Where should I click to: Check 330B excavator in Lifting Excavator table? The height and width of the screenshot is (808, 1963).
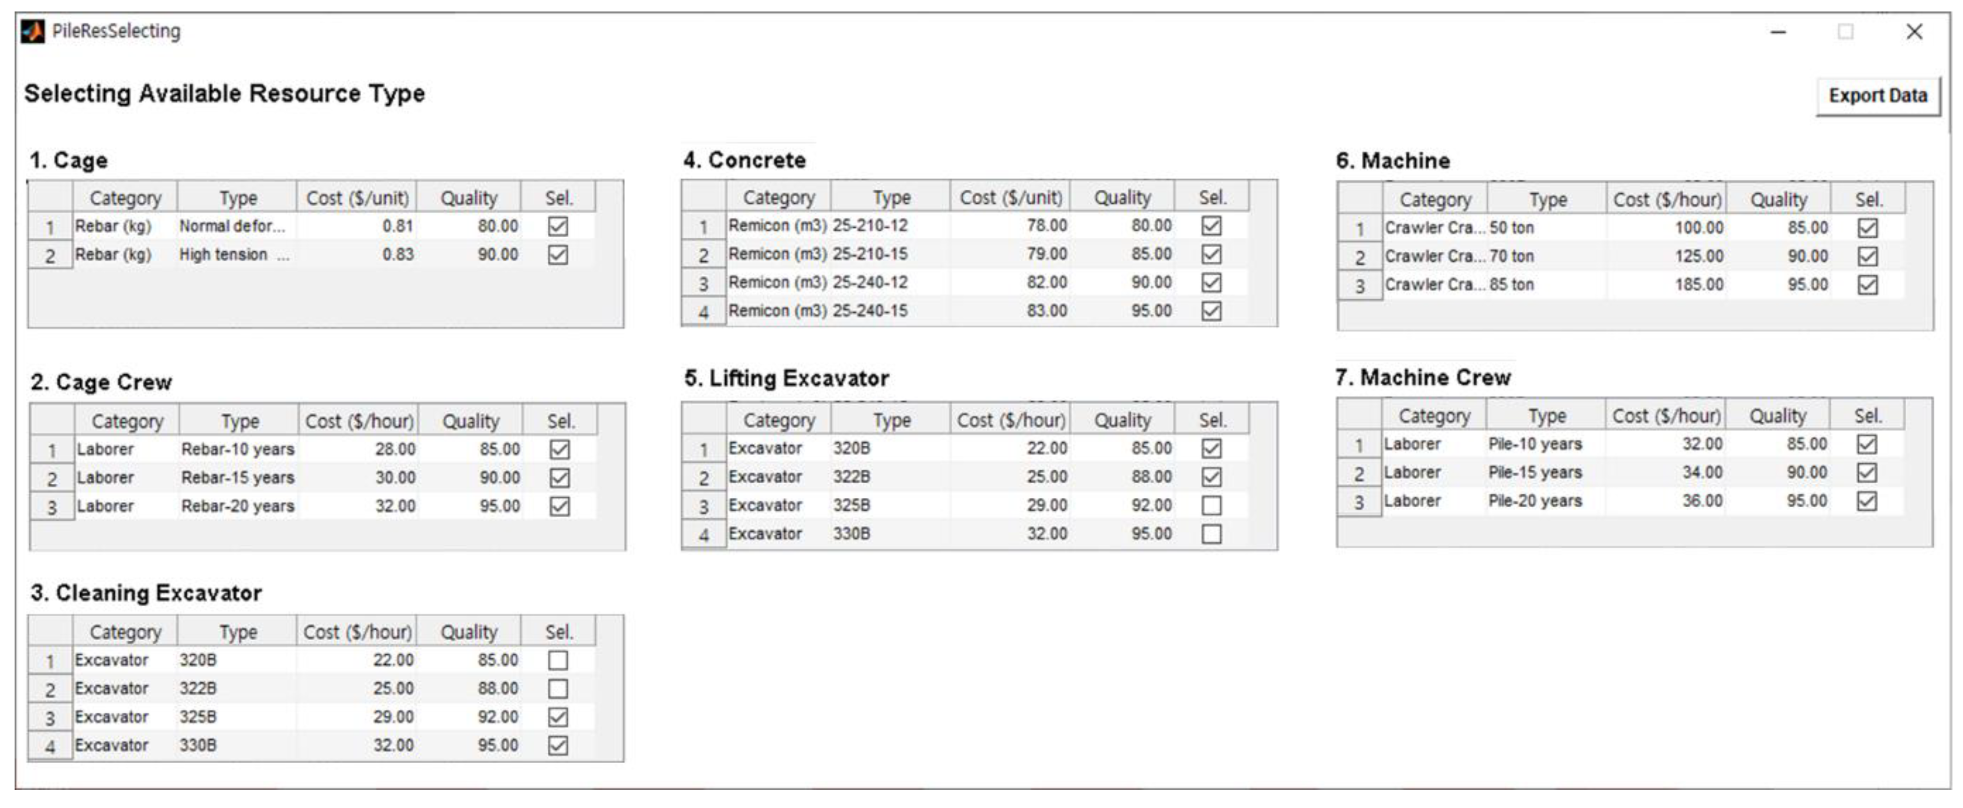(1211, 534)
